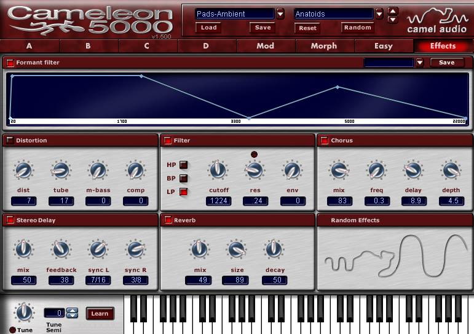Click the m-bass knob
This screenshot has height=334, width=474.
(98, 170)
